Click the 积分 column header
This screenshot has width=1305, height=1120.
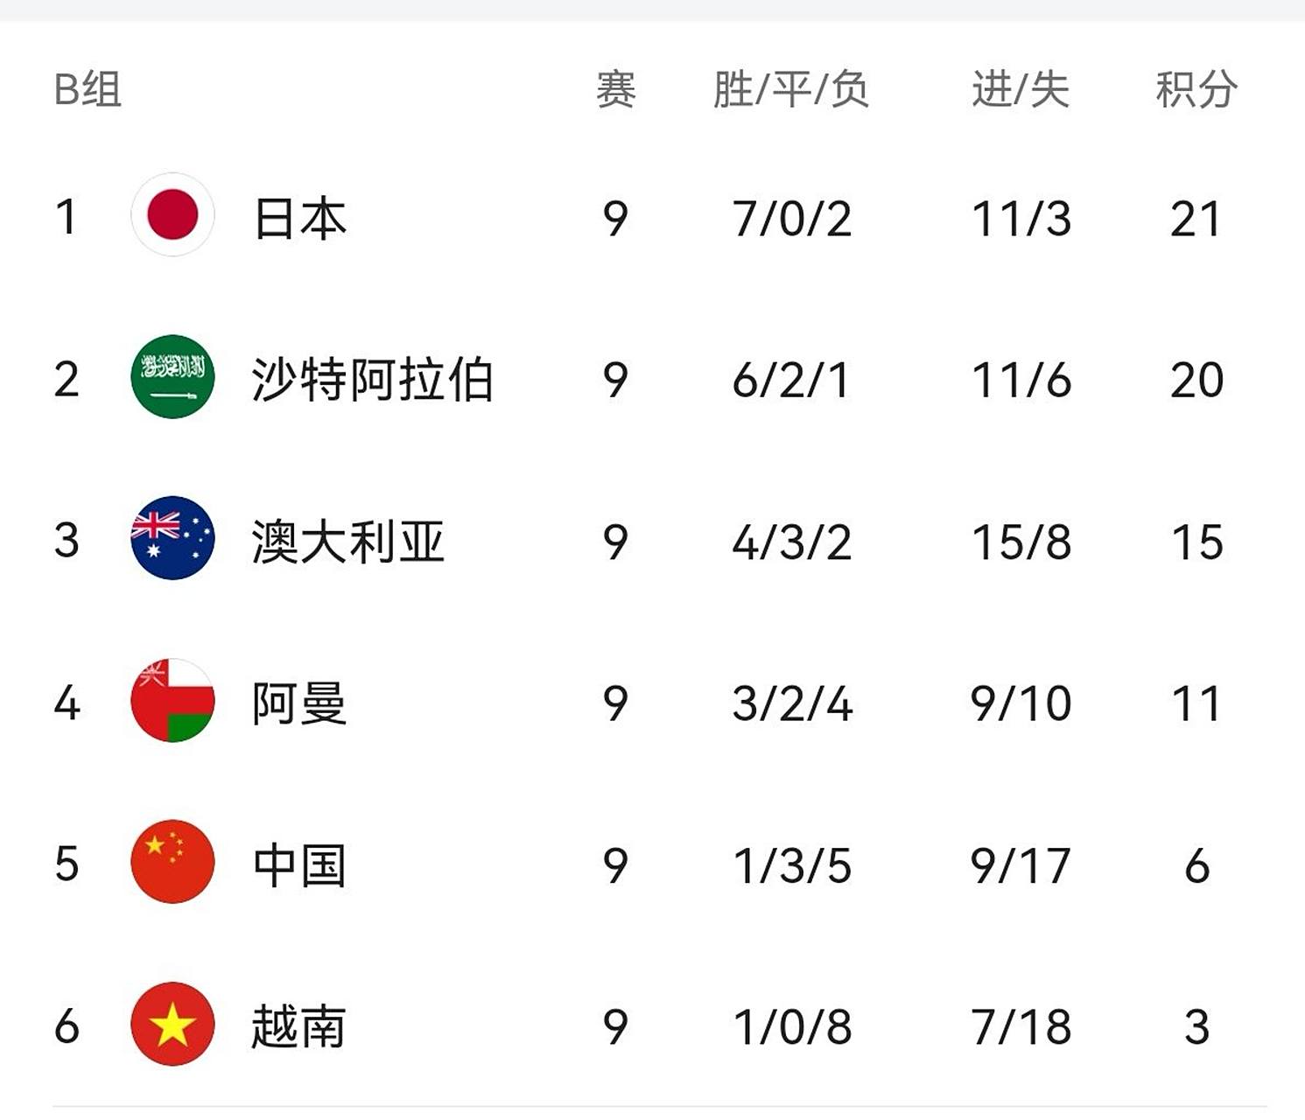pos(1196,89)
